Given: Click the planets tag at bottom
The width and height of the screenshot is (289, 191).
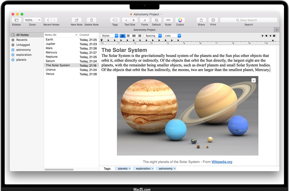Looking at the screenshot, I should click(x=123, y=169).
